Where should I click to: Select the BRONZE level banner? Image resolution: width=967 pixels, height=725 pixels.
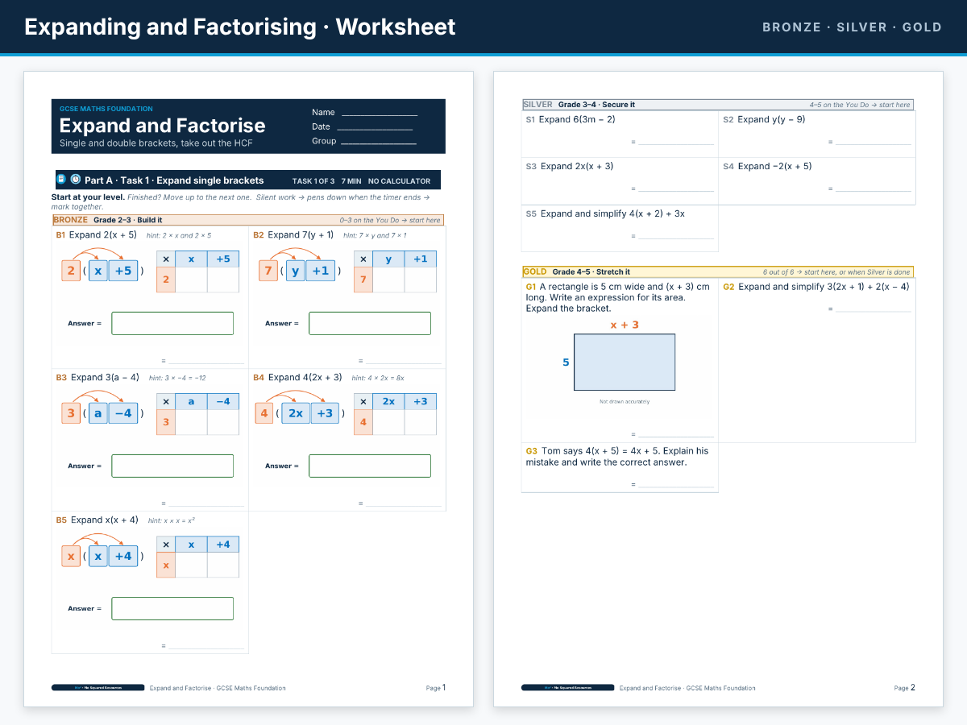click(x=247, y=220)
